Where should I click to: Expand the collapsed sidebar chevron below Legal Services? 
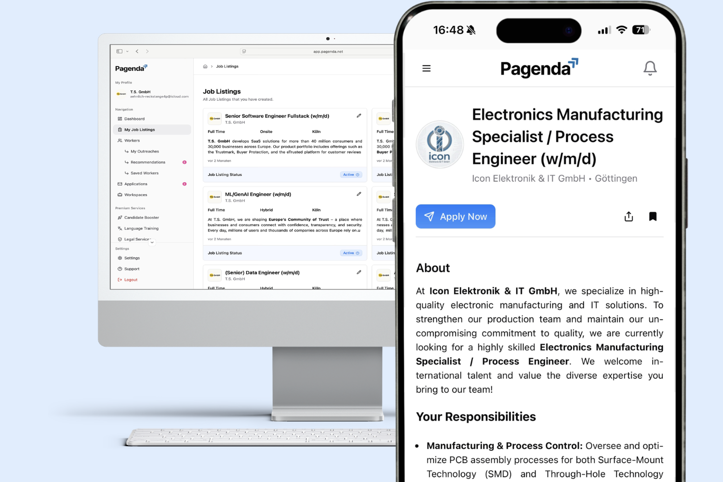152,241
